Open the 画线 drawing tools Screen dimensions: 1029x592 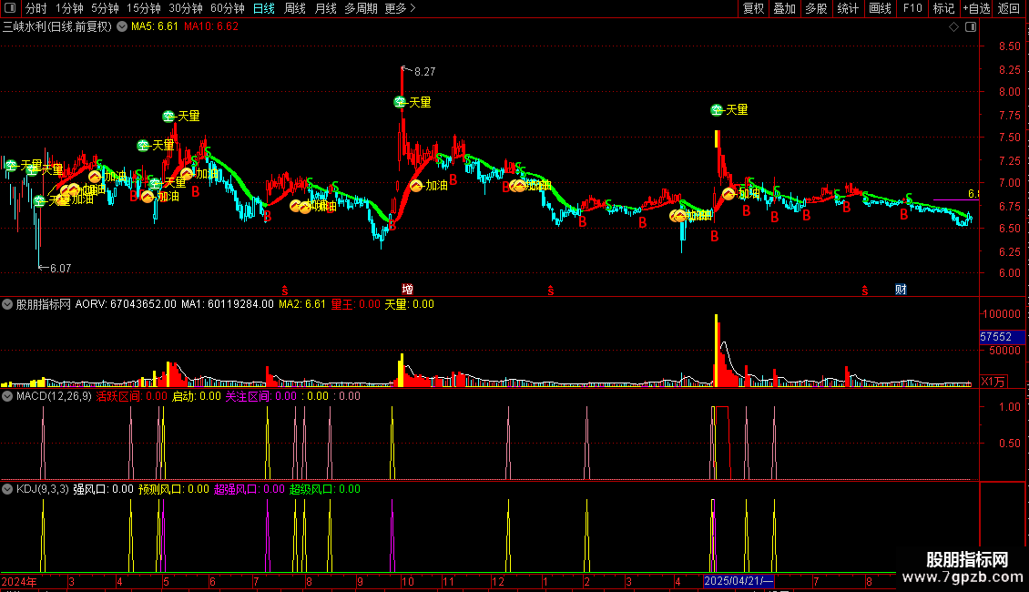pyautogui.click(x=880, y=8)
